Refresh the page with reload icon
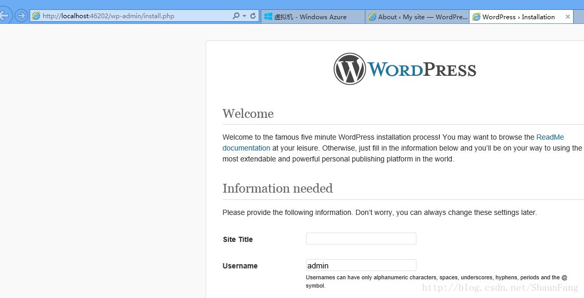584x298 pixels. coord(253,16)
